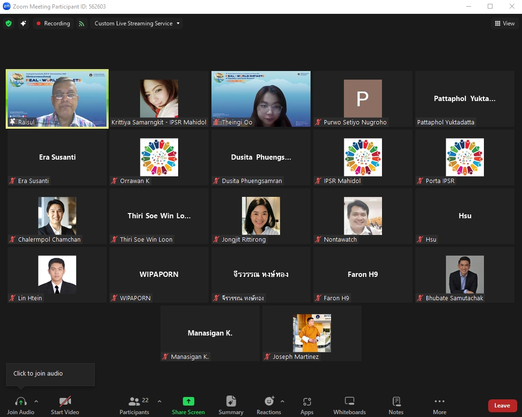This screenshot has width=522, height=417.
Task: Click the green encryption shield icon
Action: (9, 23)
